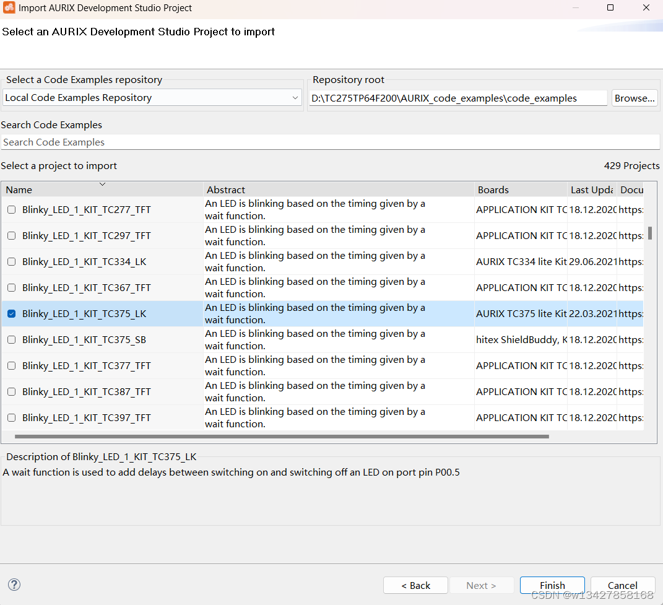The height and width of the screenshot is (605, 663).
Task: Check the Blinky_LED_1_KIT_TC387_TFT checkbox
Action: coord(12,392)
